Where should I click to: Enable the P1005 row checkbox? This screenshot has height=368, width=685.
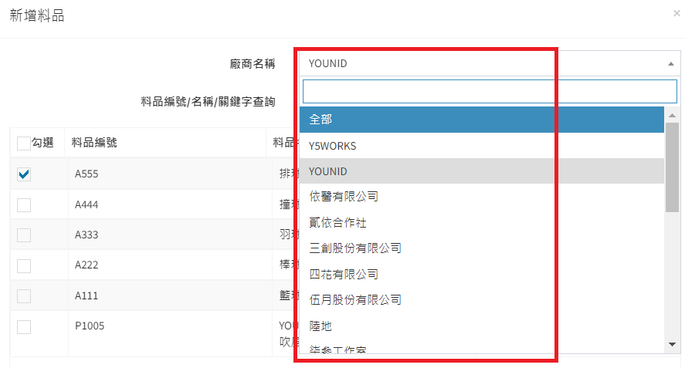[24, 326]
